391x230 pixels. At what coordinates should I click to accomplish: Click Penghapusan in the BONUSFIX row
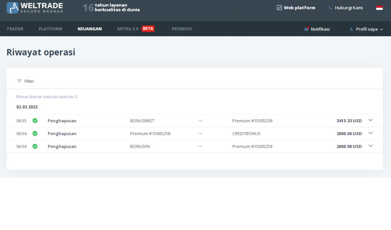click(x=62, y=146)
